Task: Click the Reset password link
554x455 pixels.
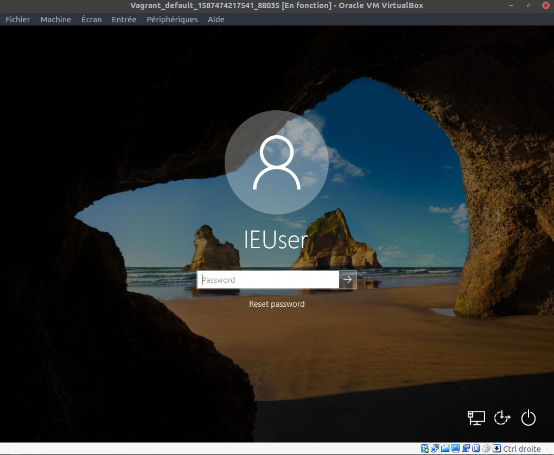Action: (x=277, y=304)
